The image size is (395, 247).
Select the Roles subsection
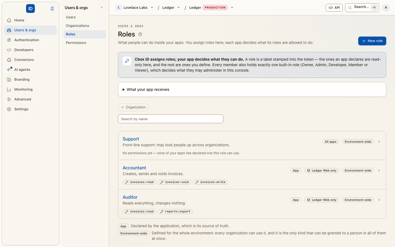click(85, 34)
